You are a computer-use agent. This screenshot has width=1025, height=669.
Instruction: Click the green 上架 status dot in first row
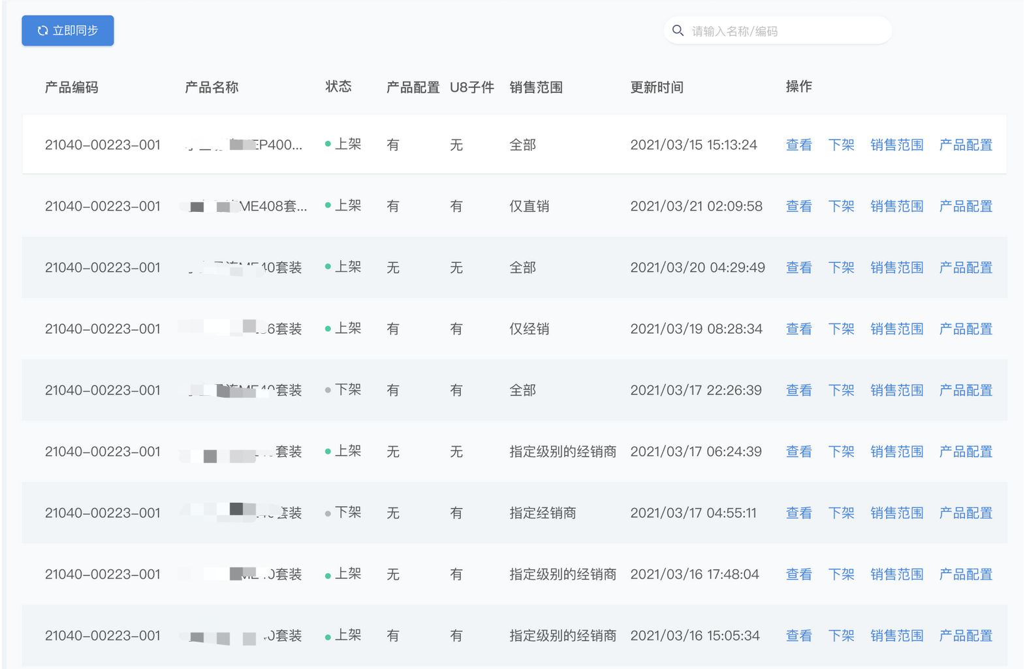click(328, 144)
